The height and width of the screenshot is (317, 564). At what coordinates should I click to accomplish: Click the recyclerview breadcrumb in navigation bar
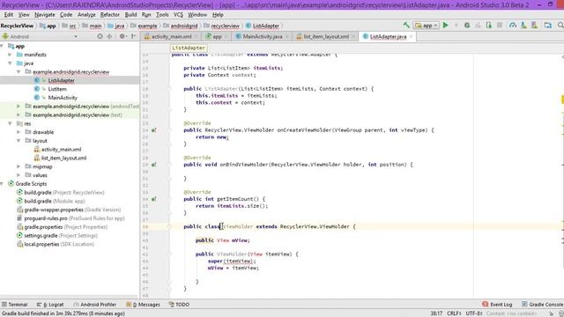coord(221,26)
